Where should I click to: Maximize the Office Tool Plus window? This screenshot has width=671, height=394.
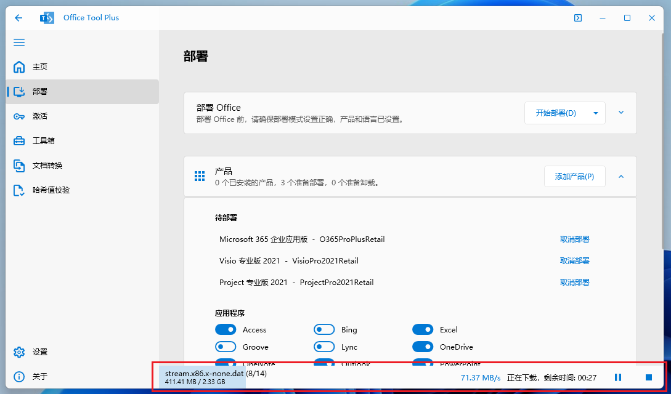(627, 18)
